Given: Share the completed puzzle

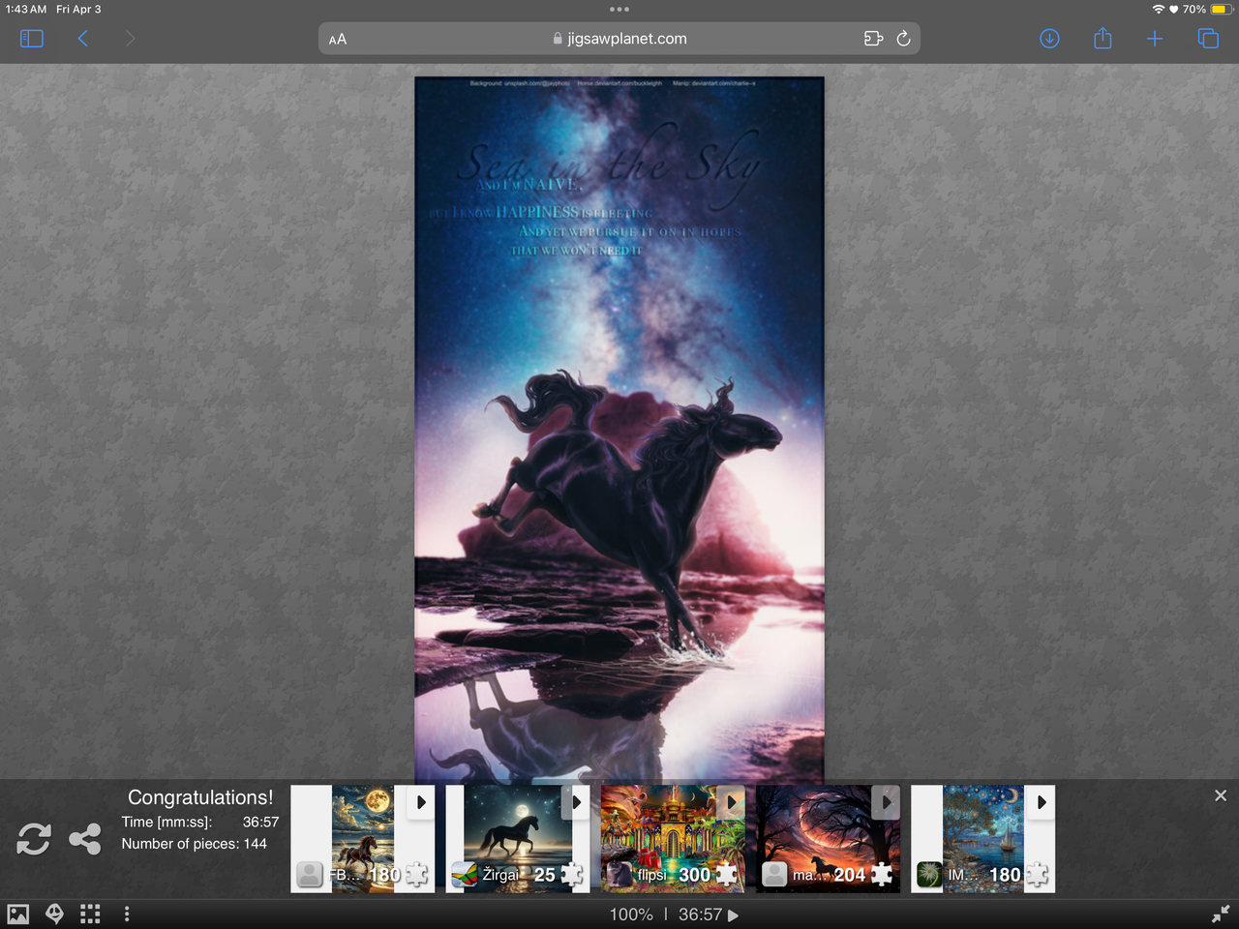Looking at the screenshot, I should point(85,839).
